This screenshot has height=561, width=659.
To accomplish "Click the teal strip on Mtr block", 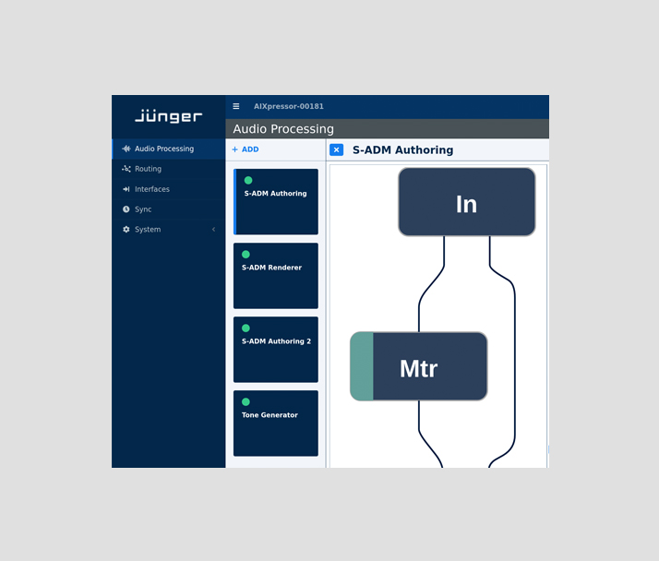I will point(362,366).
